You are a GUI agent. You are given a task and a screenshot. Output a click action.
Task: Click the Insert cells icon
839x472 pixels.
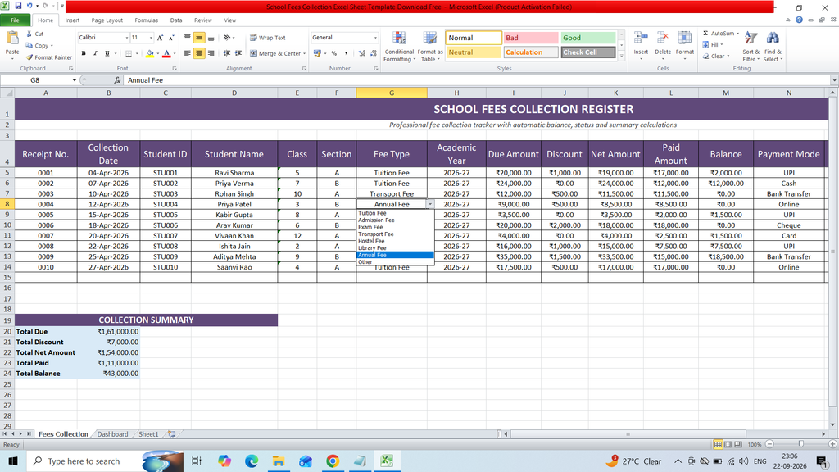641,39
